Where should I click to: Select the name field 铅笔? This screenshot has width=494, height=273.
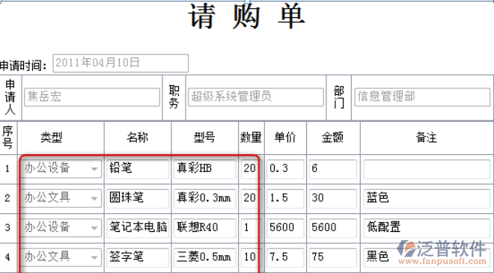coord(138,168)
